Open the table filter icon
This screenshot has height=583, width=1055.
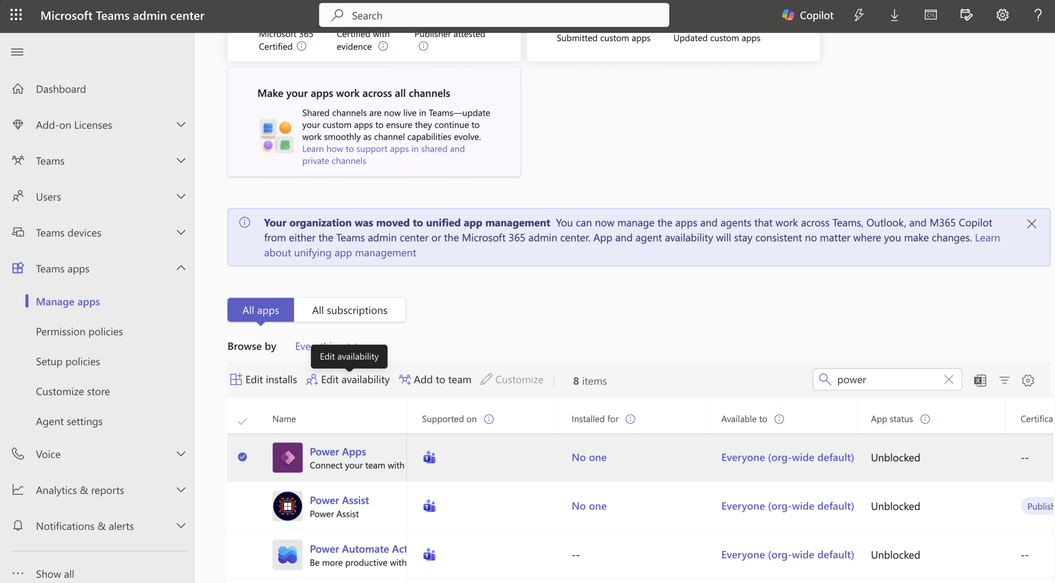pyautogui.click(x=1004, y=380)
